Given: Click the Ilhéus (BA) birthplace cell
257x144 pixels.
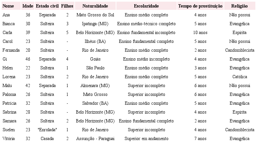Looking at the screenshot, I should pyautogui.click(x=95, y=42).
